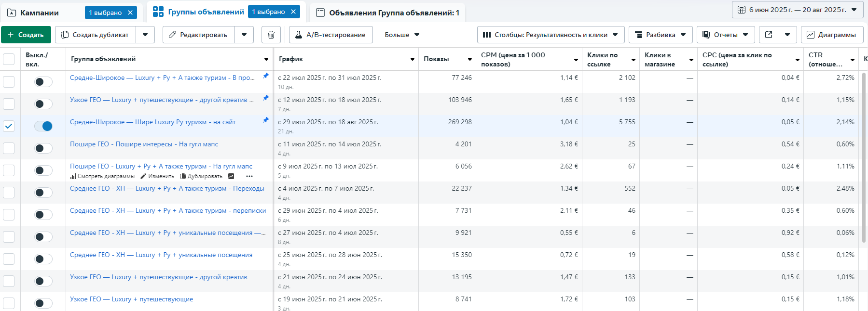Viewport: 868px width, 311px height.
Task: Turn off the 'Средне-Широкое — Шире Luxury' toggle
Action: pyautogui.click(x=43, y=126)
